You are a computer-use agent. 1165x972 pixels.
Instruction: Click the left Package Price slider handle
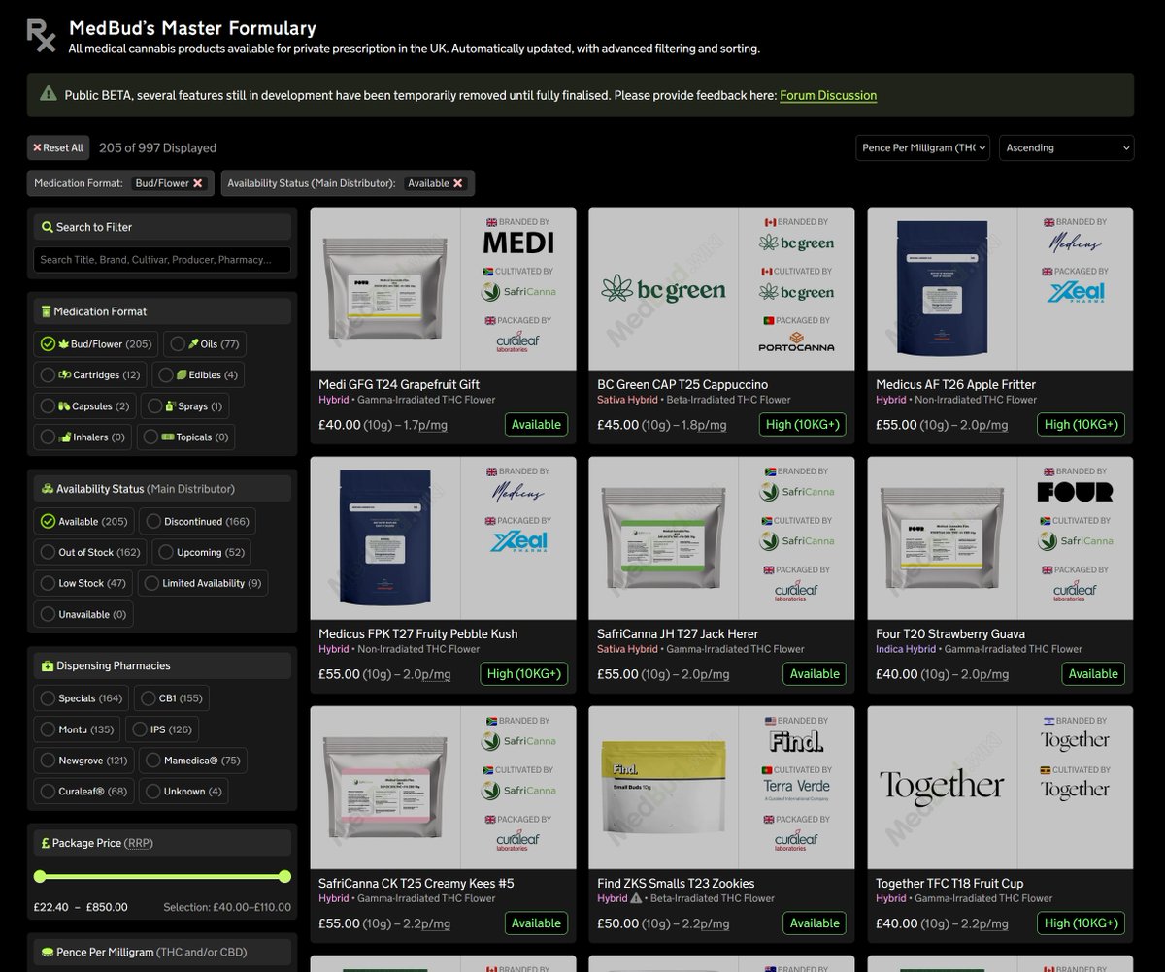pos(40,876)
